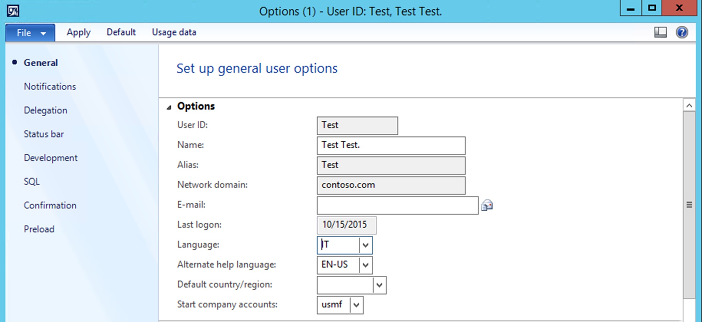
Task: Click the Default menu item
Action: click(121, 32)
